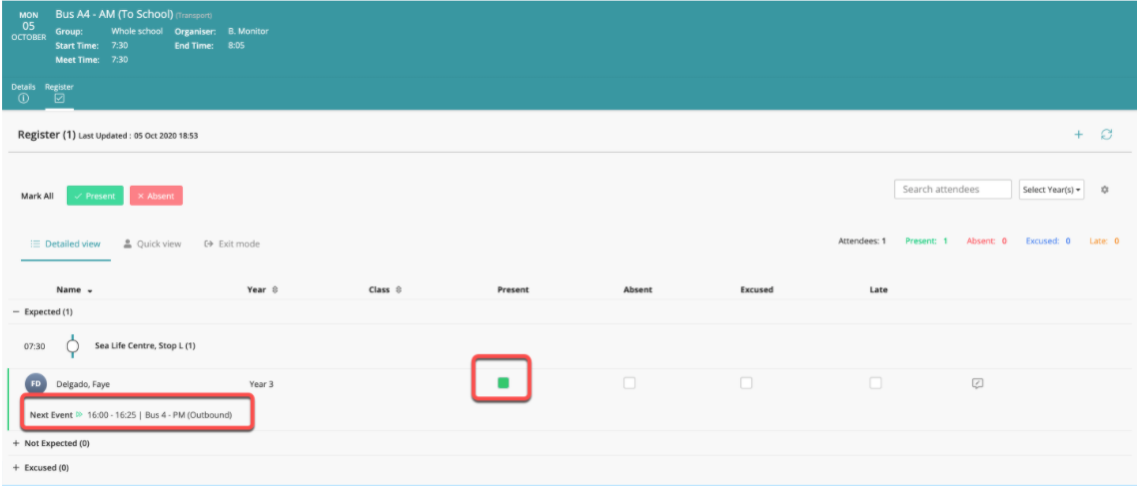
Task: Click the Absent: 0 counter
Action: (x=987, y=241)
